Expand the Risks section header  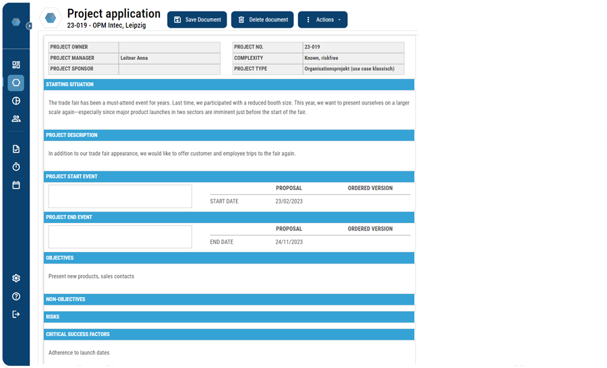pos(229,317)
